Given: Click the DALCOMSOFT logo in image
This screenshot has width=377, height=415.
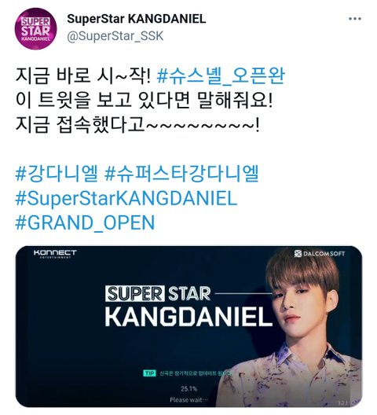Looking at the screenshot, I should click(320, 254).
